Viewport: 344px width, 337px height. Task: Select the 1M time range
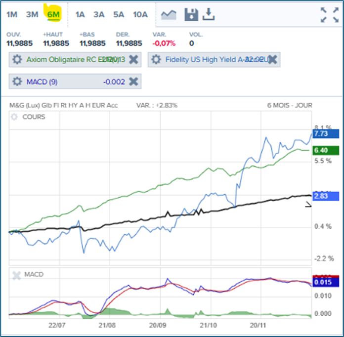(12, 14)
